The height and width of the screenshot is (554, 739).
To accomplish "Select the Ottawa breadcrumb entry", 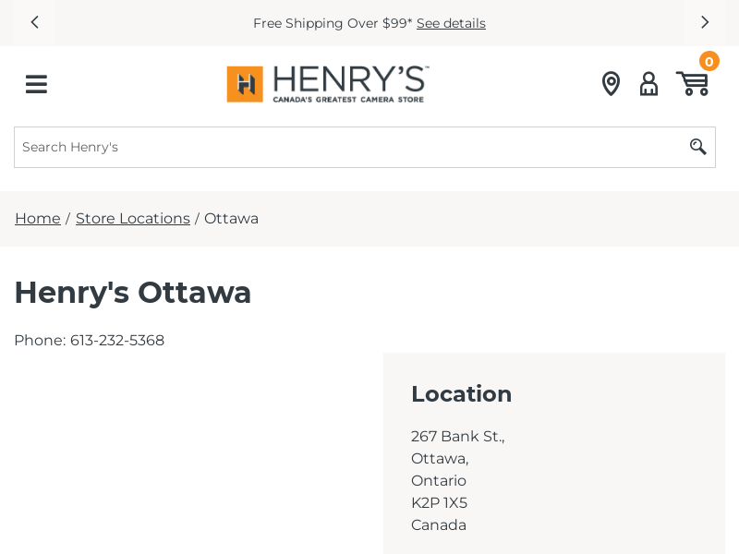I will [x=231, y=219].
